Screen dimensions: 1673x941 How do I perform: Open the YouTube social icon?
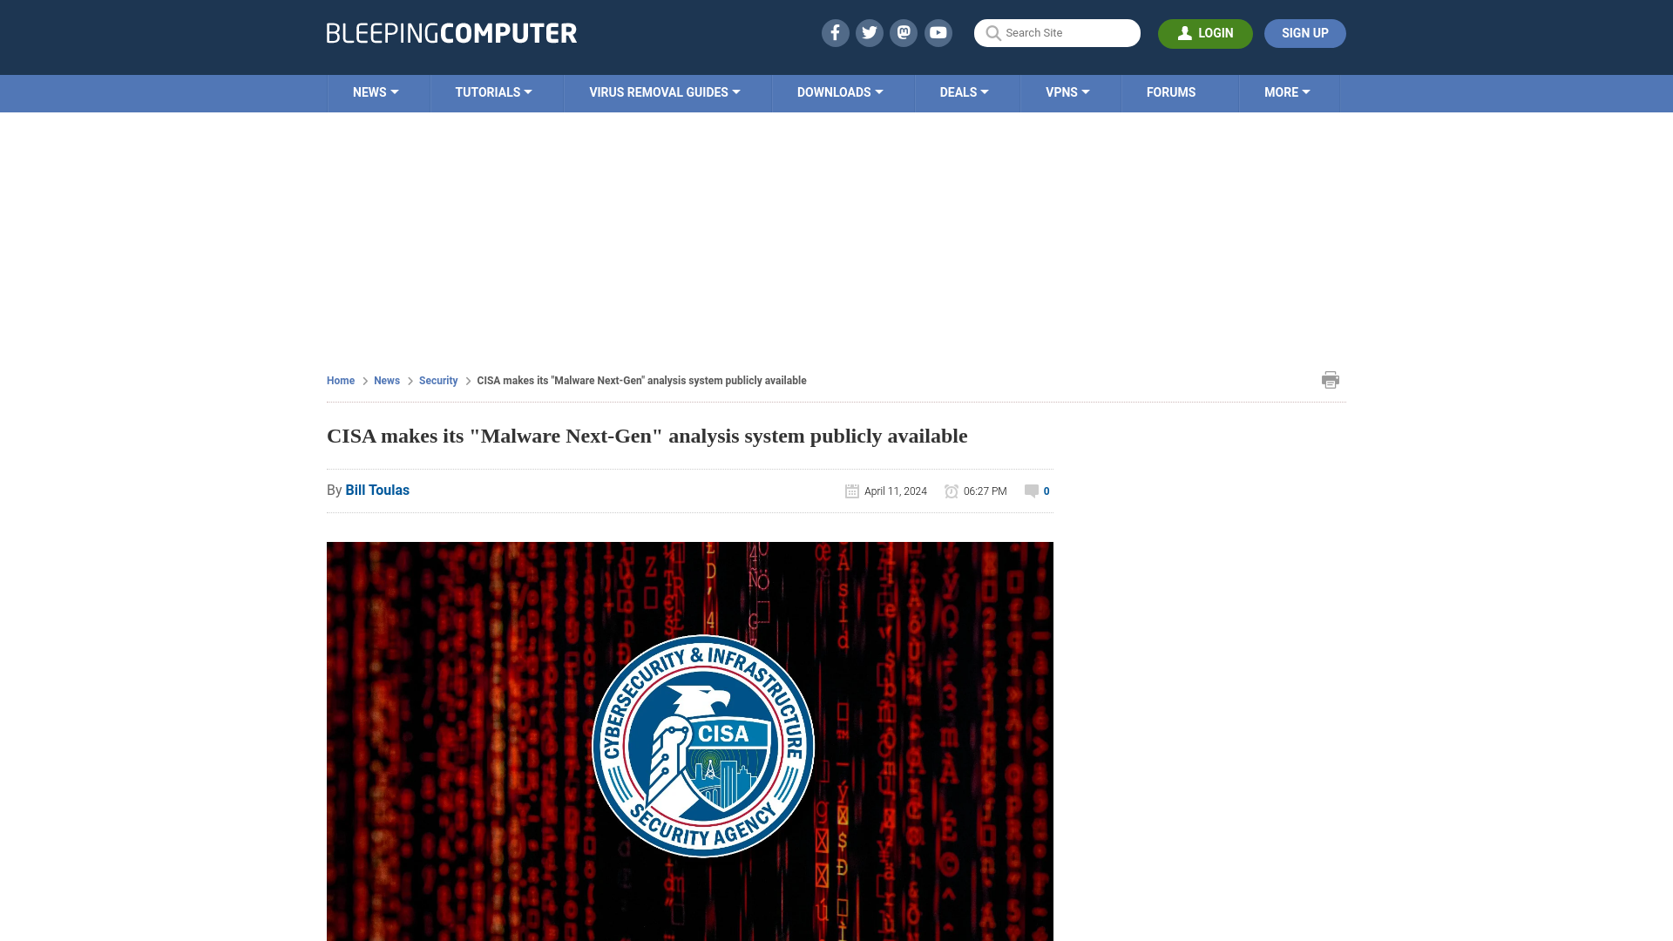938,32
